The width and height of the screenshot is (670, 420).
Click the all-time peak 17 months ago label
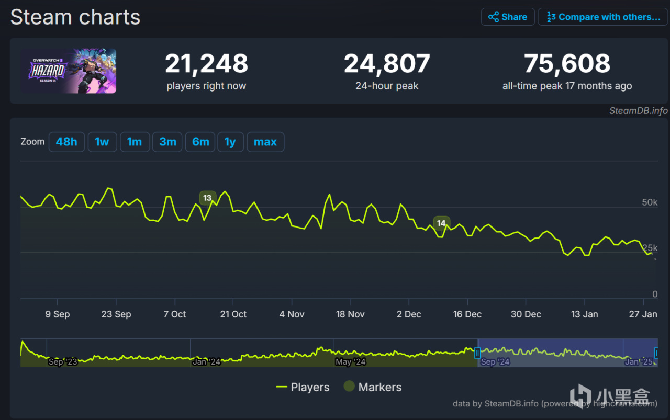coord(567,86)
